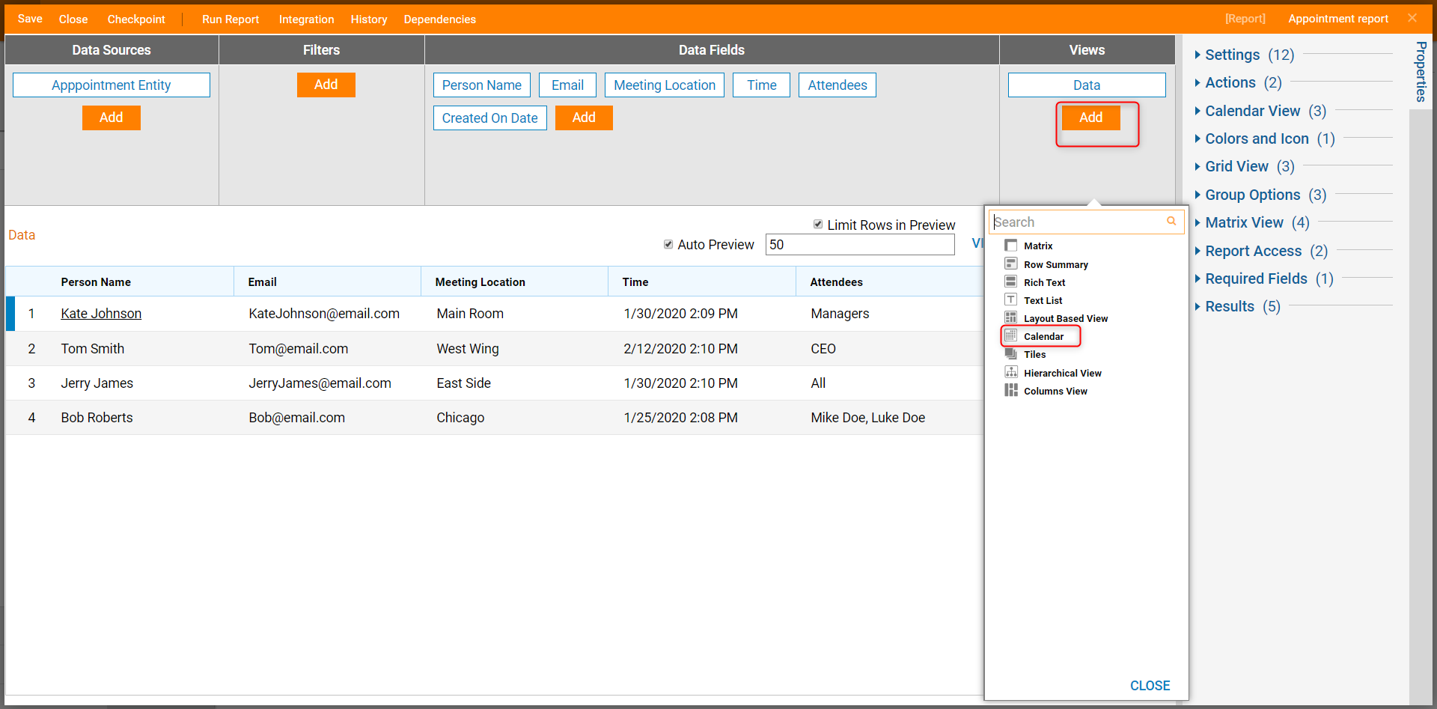Image resolution: width=1437 pixels, height=709 pixels.
Task: Select the Text List view icon
Action: [x=1011, y=299]
